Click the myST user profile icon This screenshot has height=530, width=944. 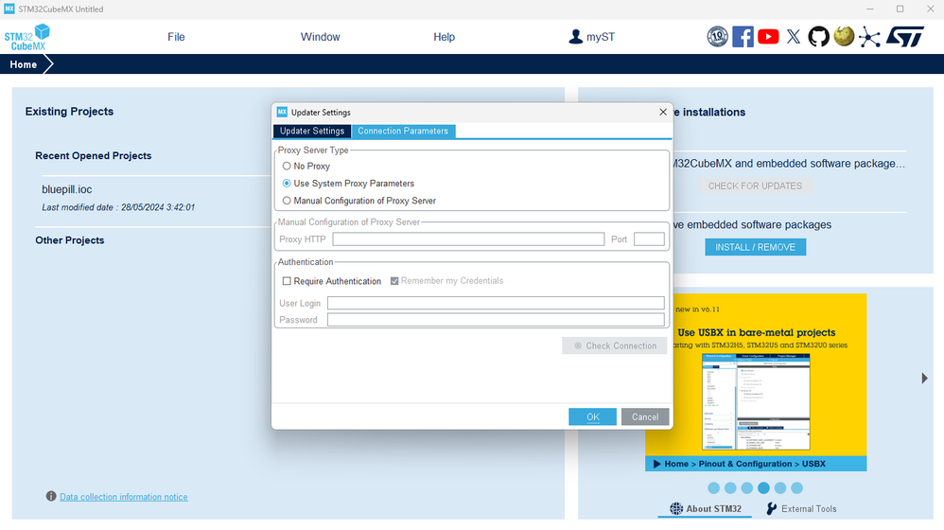(575, 37)
